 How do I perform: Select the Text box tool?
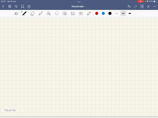81,13
